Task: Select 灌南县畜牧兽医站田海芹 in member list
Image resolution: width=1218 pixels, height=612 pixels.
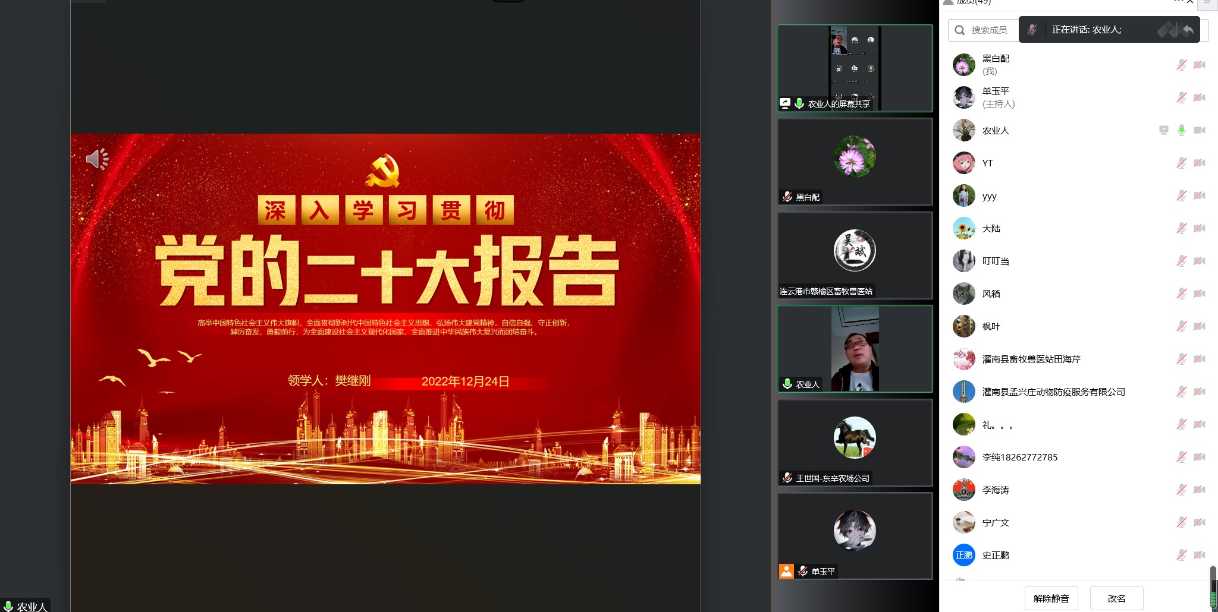Action: click(x=1031, y=359)
